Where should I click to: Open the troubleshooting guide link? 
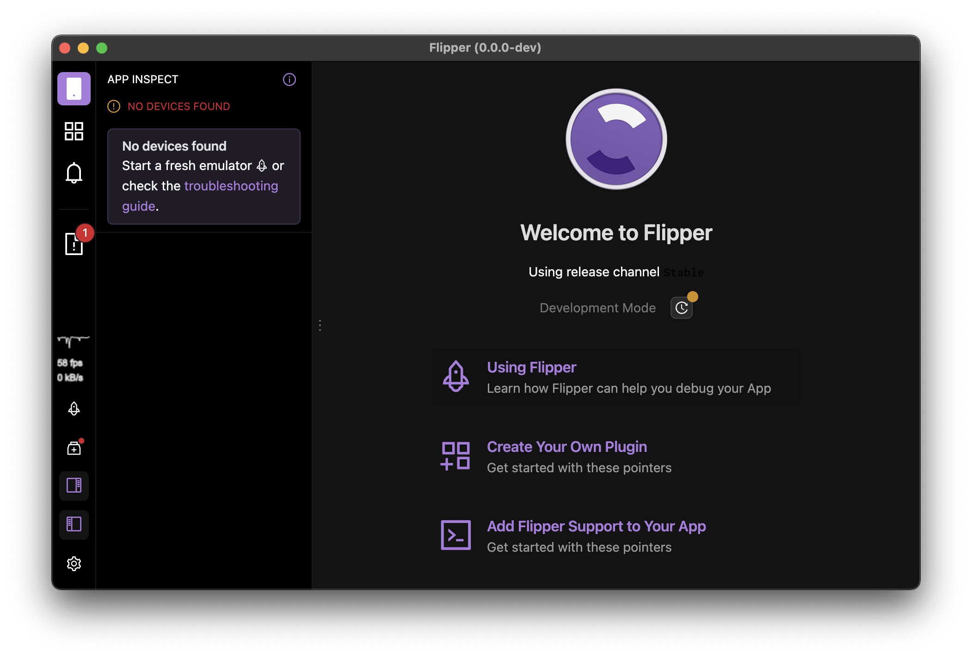(231, 186)
